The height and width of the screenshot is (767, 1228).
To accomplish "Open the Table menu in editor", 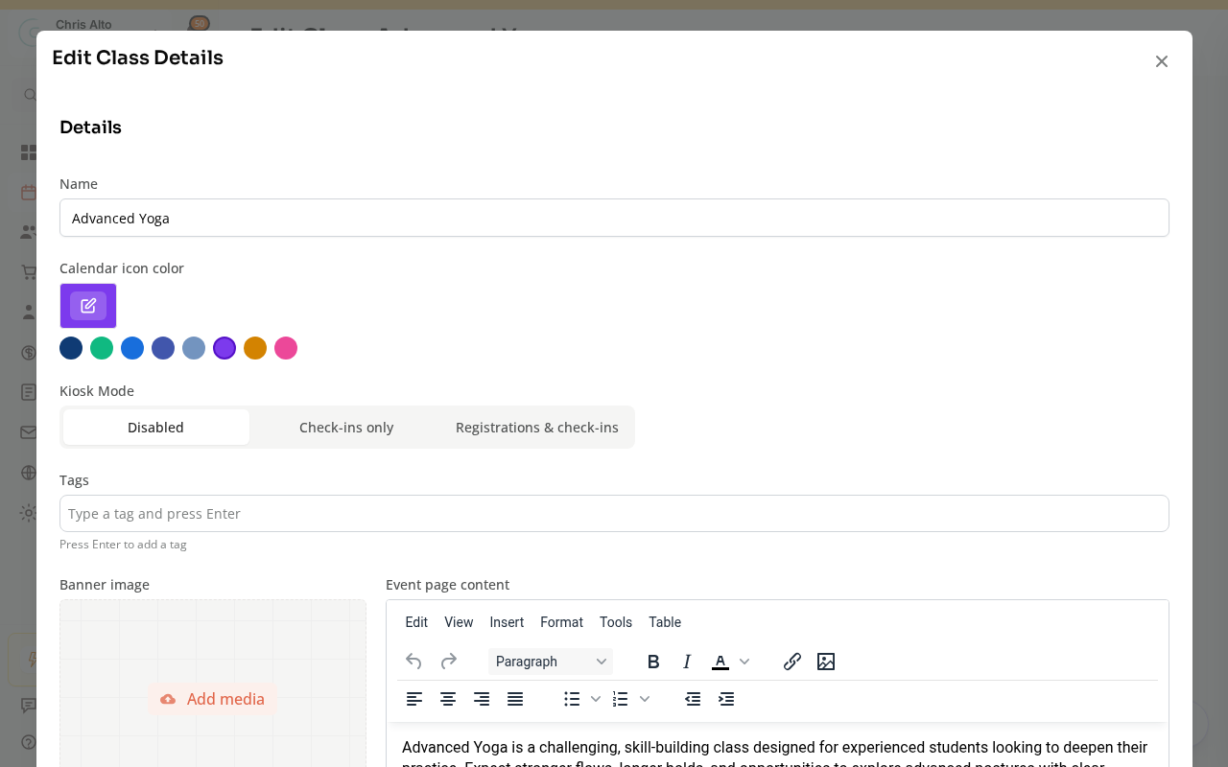I will tap(665, 622).
